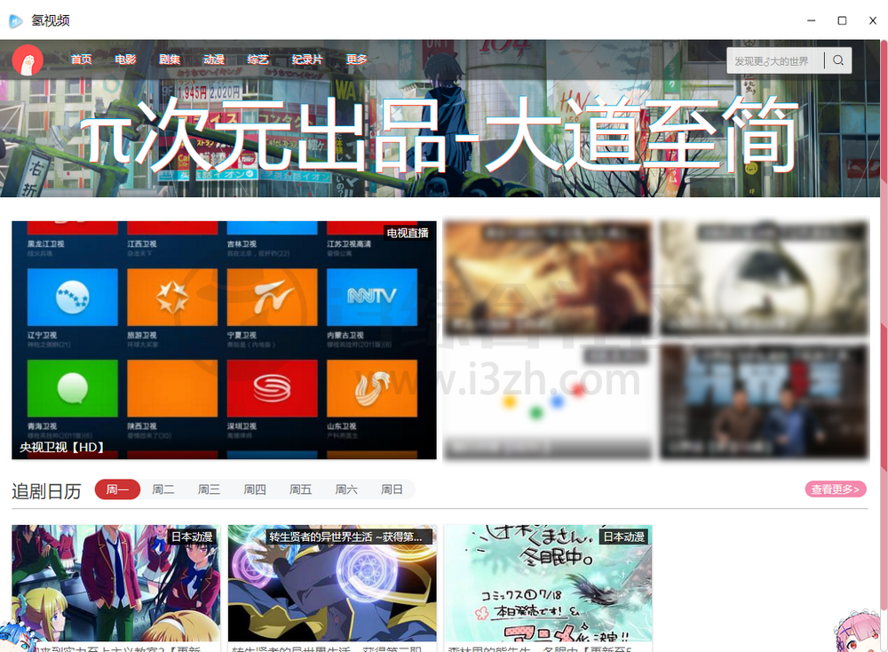This screenshot has height=652, width=888.
Task: Click the 青海卫视 green tile icon
Action: coord(73,388)
